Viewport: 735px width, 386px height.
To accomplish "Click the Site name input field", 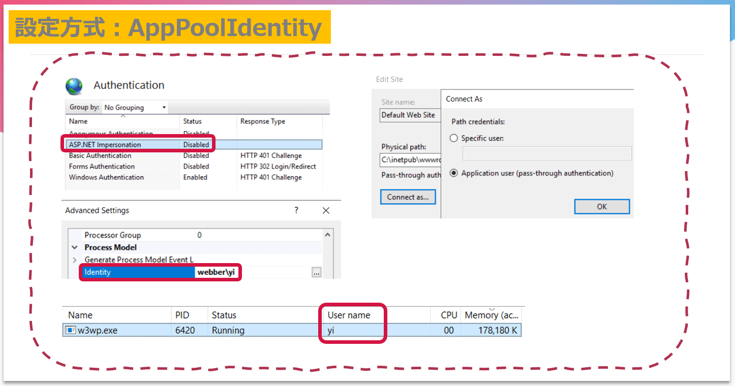I will click(x=410, y=115).
